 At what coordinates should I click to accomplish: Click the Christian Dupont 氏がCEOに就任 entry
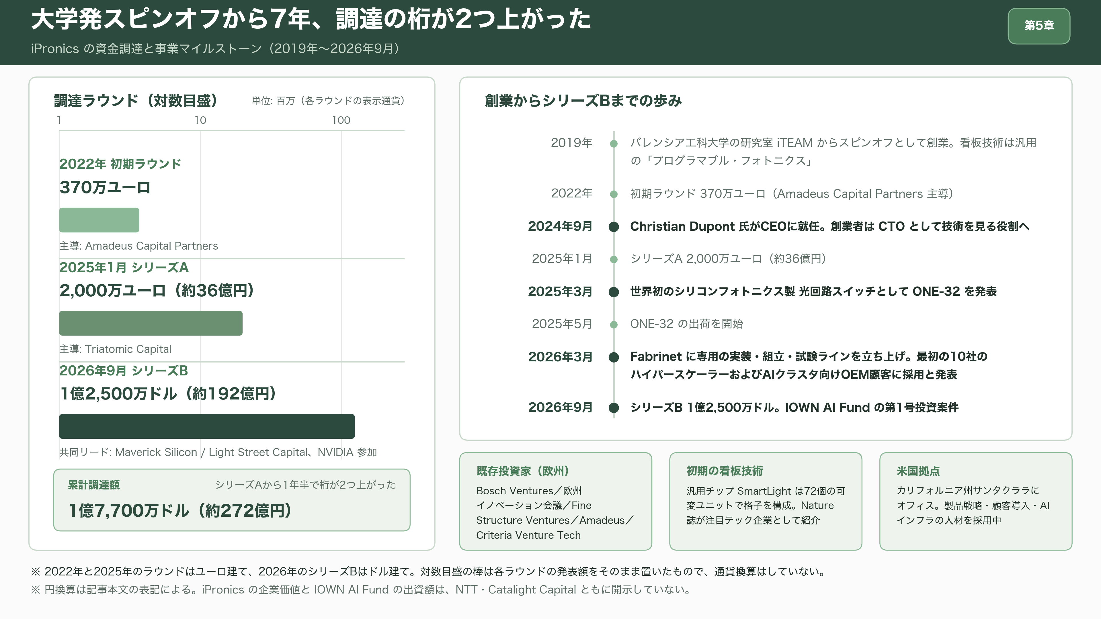(829, 226)
